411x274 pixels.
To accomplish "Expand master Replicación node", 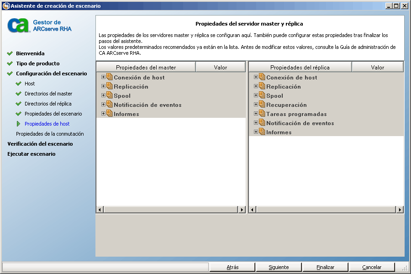I will (103, 86).
